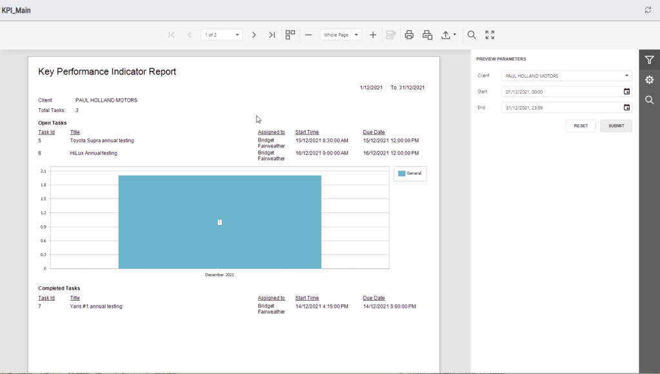Image resolution: width=660 pixels, height=374 pixels.
Task: Open the Start date calendar picker
Action: point(626,91)
